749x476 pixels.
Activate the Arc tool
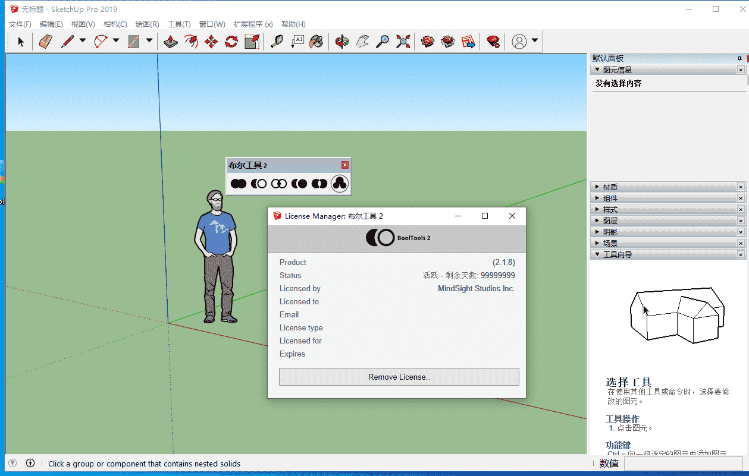(x=101, y=42)
